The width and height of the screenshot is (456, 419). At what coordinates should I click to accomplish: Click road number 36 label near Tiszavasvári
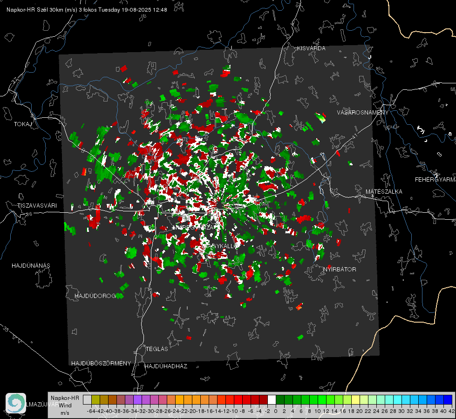(29, 214)
